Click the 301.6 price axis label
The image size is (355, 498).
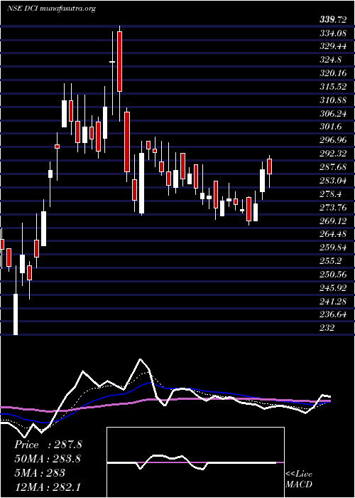pos(331,127)
